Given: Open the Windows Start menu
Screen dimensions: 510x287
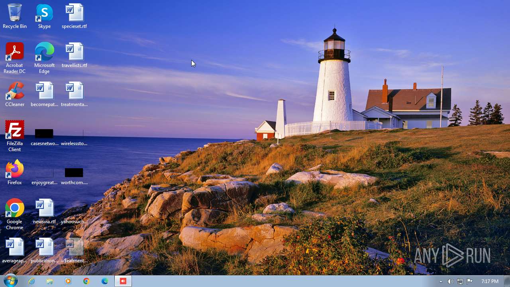Looking at the screenshot, I should point(10,281).
